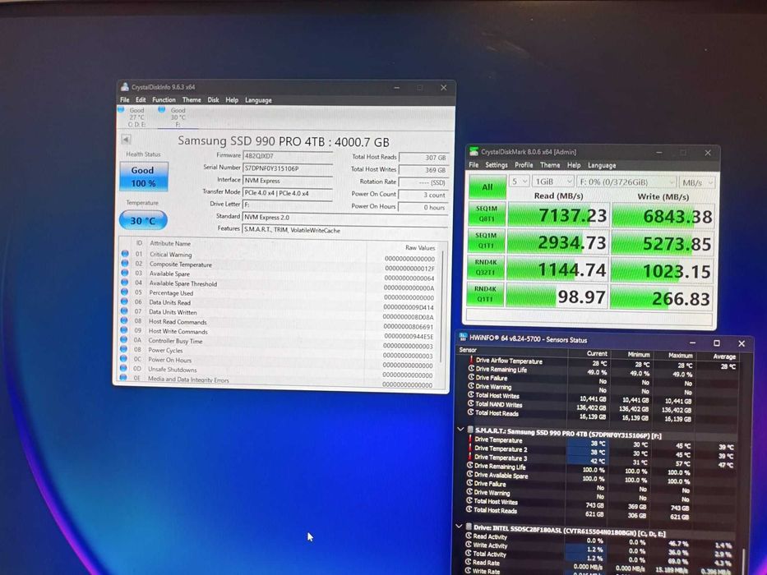Click the status dot for Percentage Used
Image resolution: width=767 pixels, height=575 pixels.
pos(124,292)
